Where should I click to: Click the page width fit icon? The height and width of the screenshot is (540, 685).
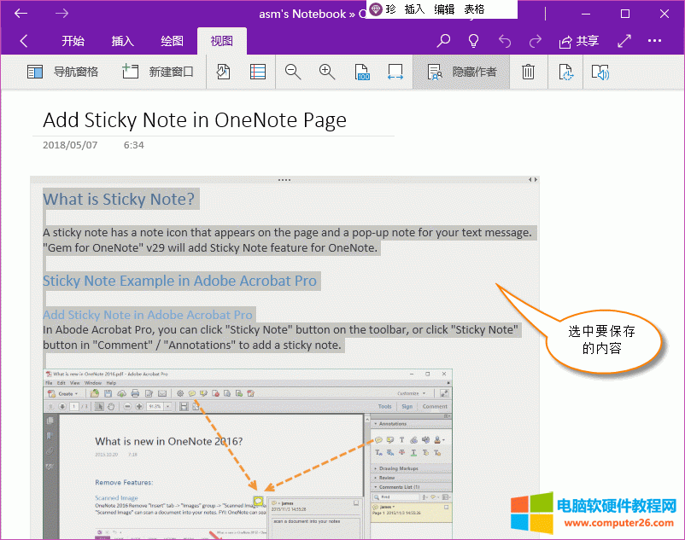point(395,72)
